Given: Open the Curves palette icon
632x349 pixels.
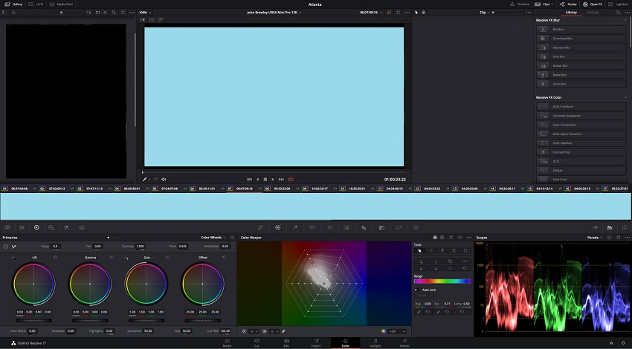Looking at the screenshot, I should point(261,227).
